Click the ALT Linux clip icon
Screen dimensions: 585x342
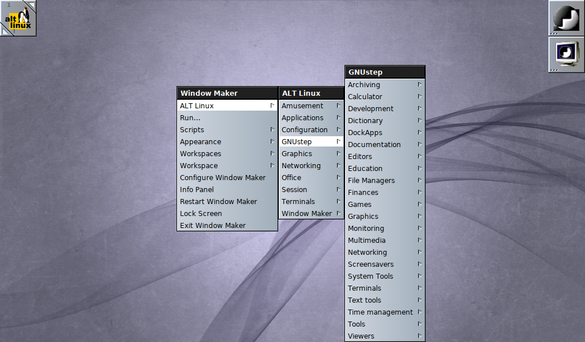click(18, 18)
